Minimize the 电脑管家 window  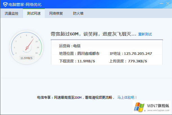pyautogui.click(x=162, y=3)
